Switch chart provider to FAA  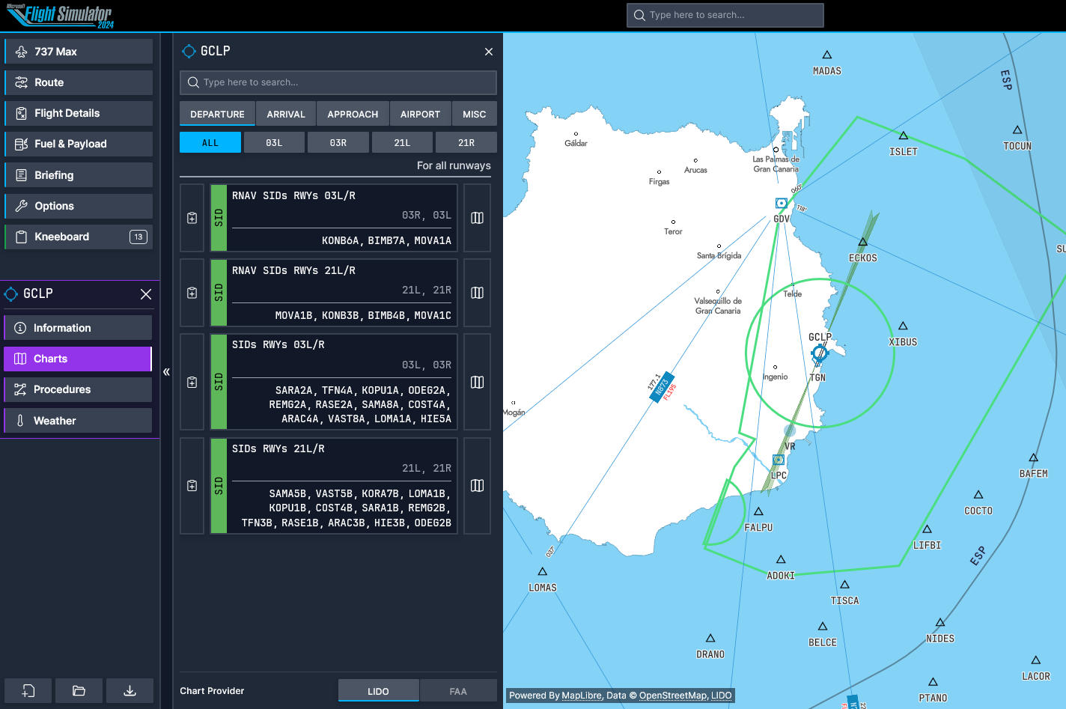(458, 691)
